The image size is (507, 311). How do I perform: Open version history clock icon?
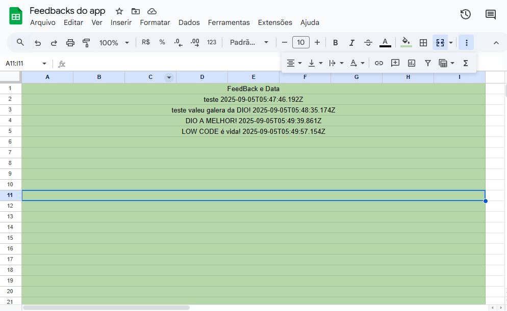tap(465, 14)
